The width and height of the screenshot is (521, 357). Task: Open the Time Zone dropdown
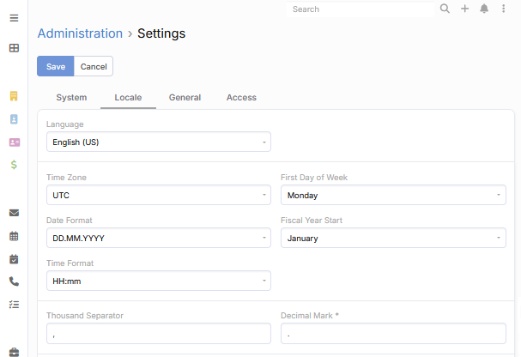(158, 195)
